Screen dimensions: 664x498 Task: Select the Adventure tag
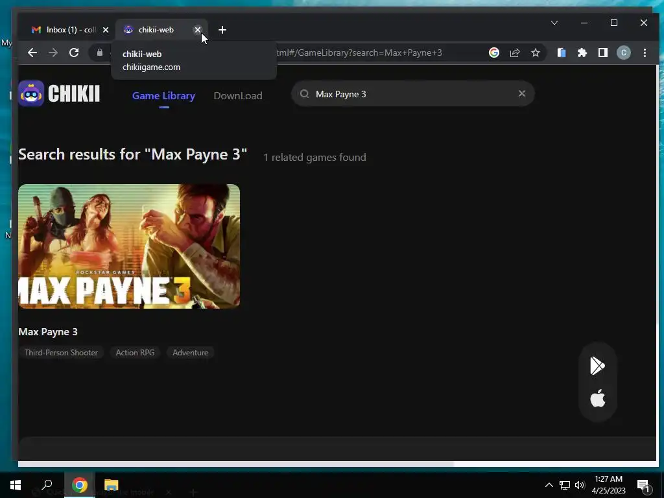pos(190,353)
